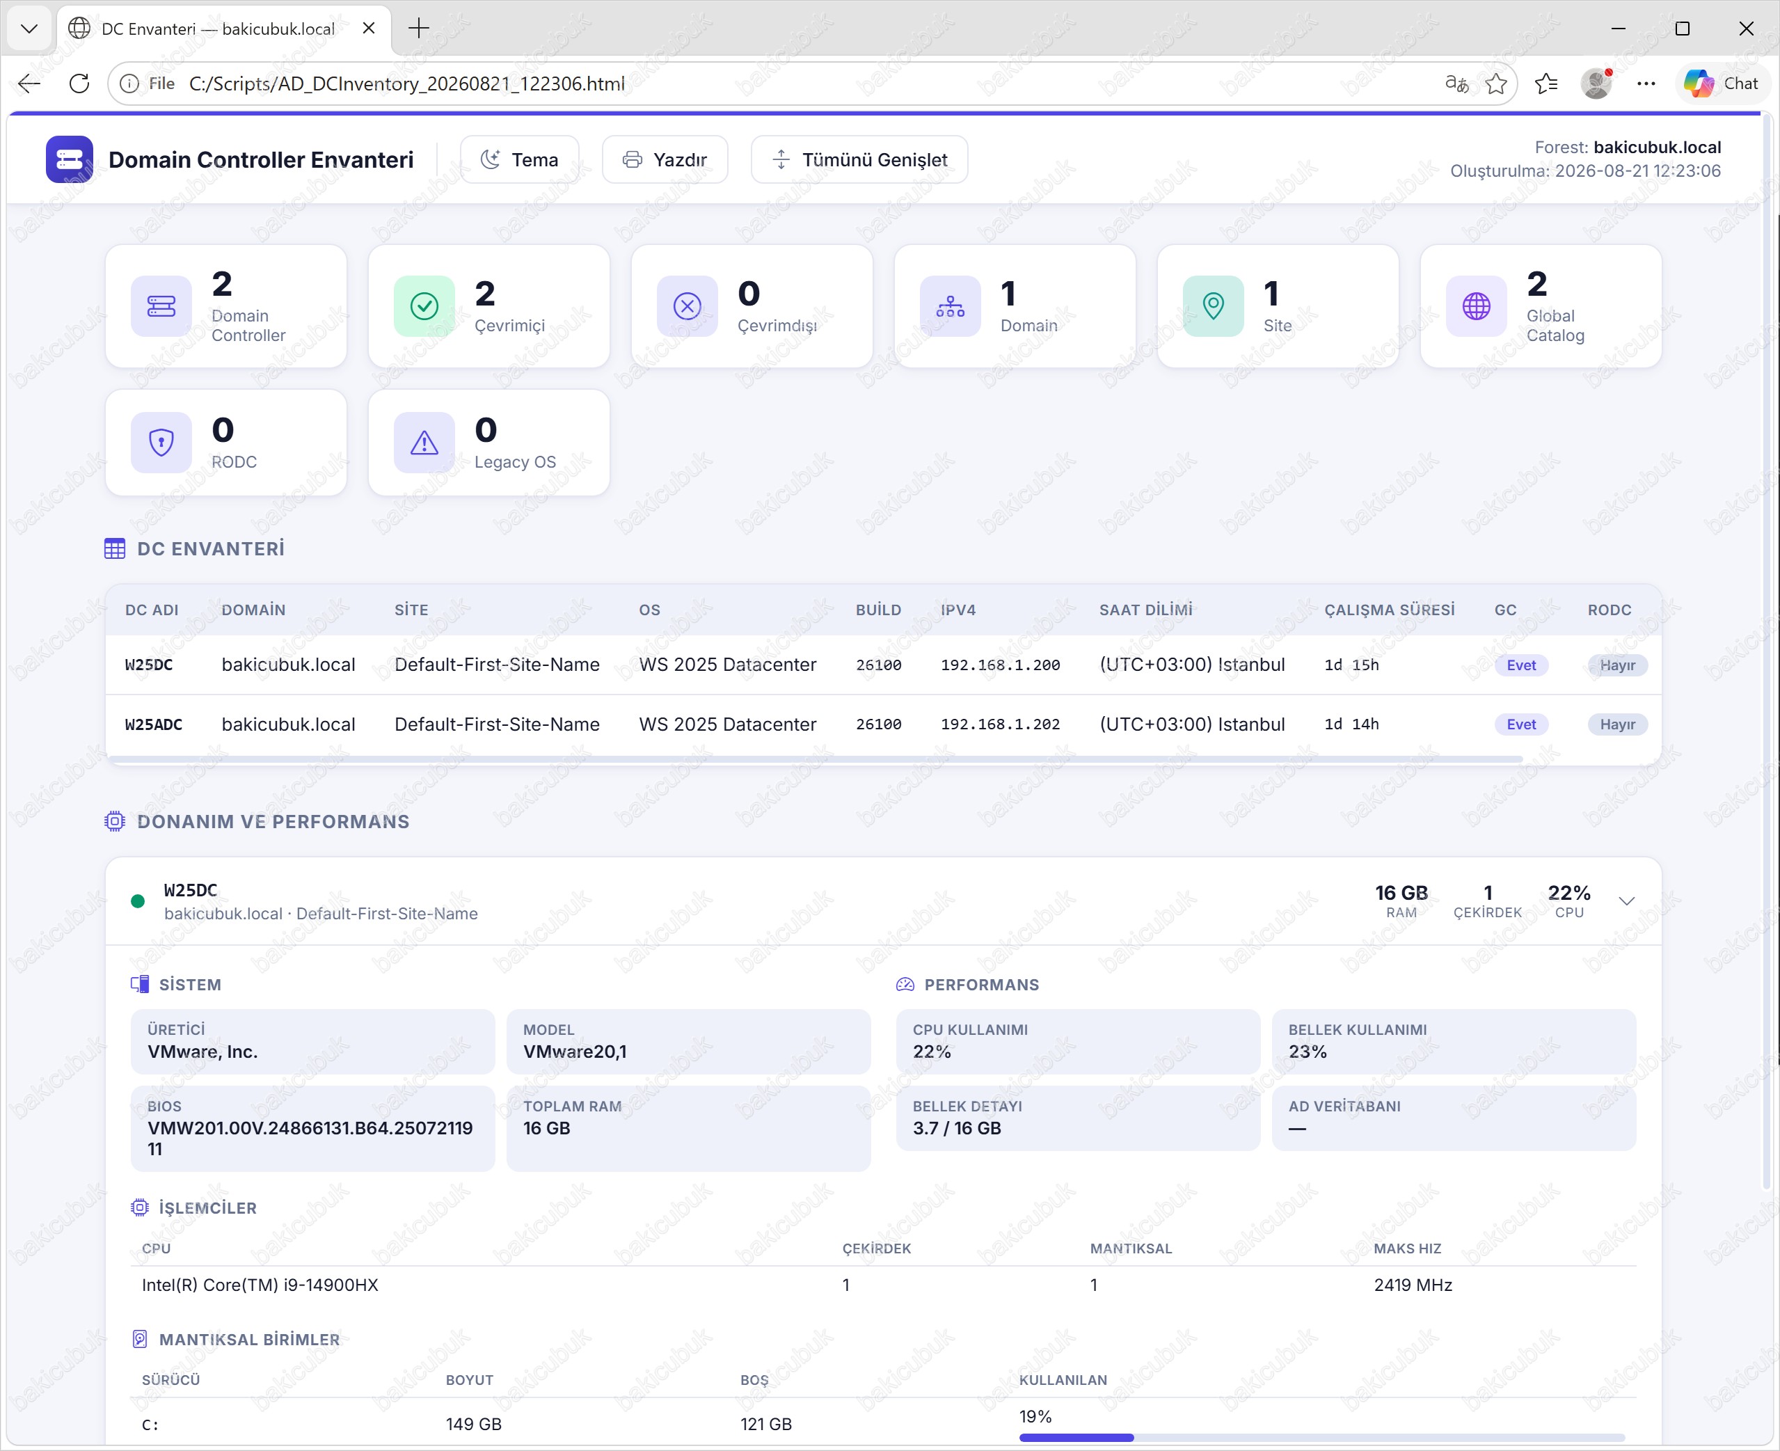This screenshot has height=1451, width=1780.
Task: Click the Global Catalog globe icon card
Action: pyautogui.click(x=1476, y=306)
